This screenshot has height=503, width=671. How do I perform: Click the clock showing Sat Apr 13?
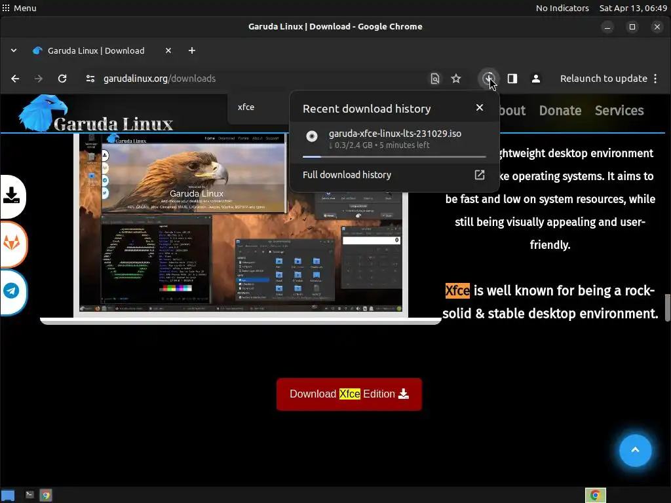pos(633,8)
